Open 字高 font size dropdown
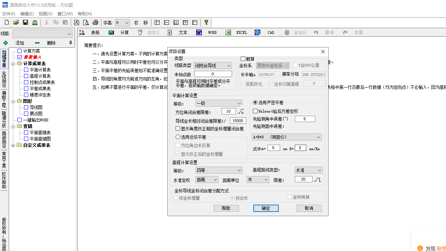Image resolution: width=446 pixels, height=251 pixels. pyautogui.click(x=122, y=23)
